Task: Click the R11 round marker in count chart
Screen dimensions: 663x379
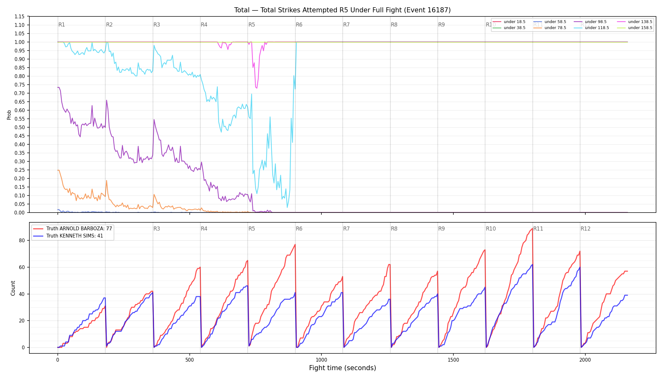Action: click(x=538, y=229)
